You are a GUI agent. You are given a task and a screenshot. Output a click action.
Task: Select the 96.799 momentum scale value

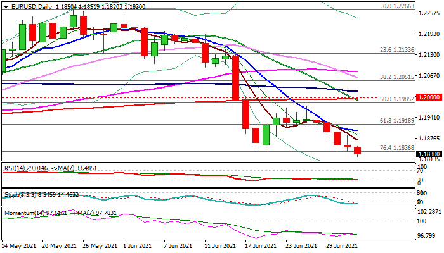coord(426,235)
